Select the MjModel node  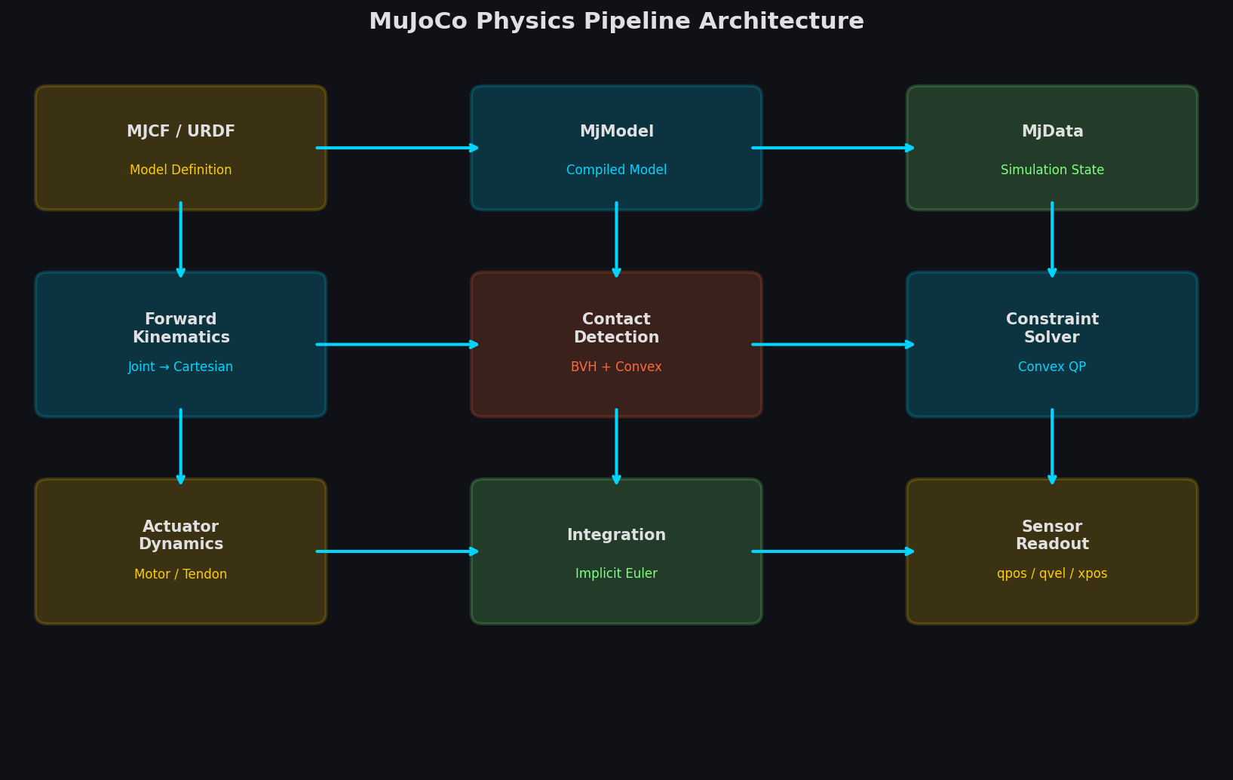tap(616, 148)
